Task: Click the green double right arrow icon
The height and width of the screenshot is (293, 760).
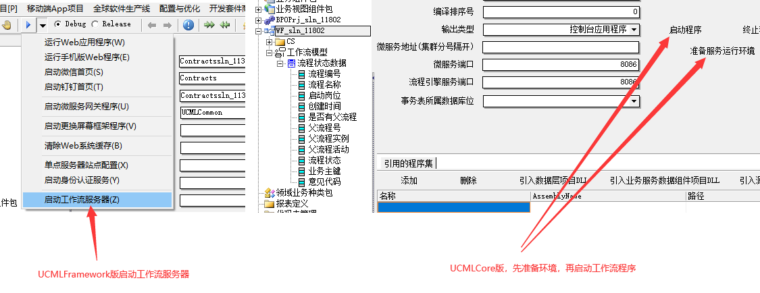Action: 209,25
